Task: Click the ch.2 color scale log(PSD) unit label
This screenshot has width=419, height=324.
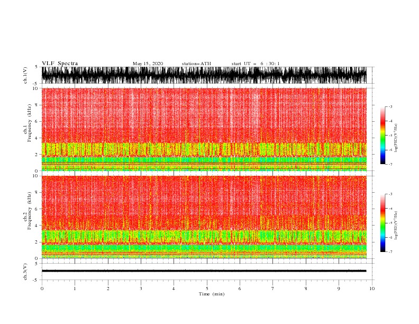Action: [396, 226]
